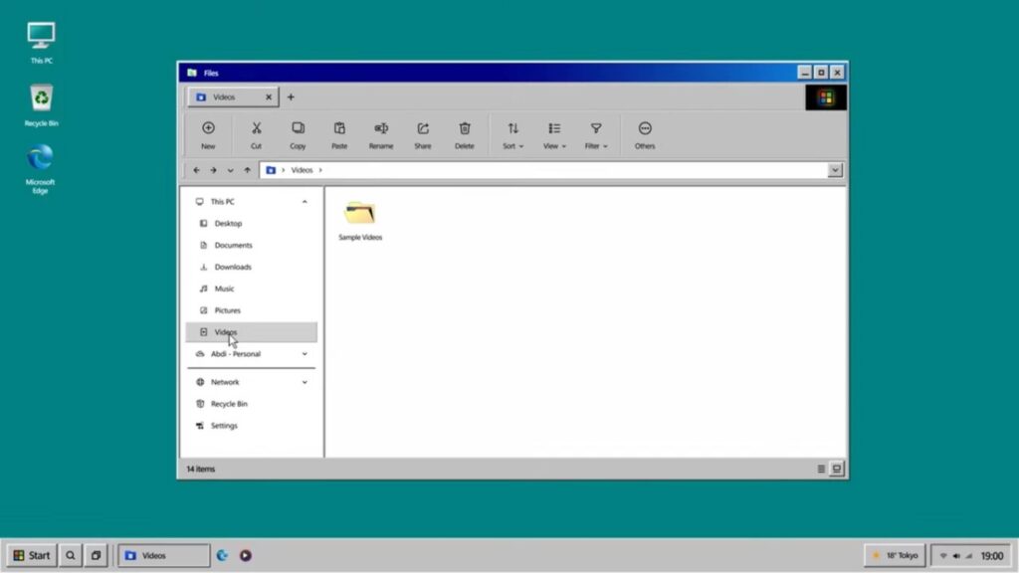Switch to list view at bottom right

(x=837, y=467)
